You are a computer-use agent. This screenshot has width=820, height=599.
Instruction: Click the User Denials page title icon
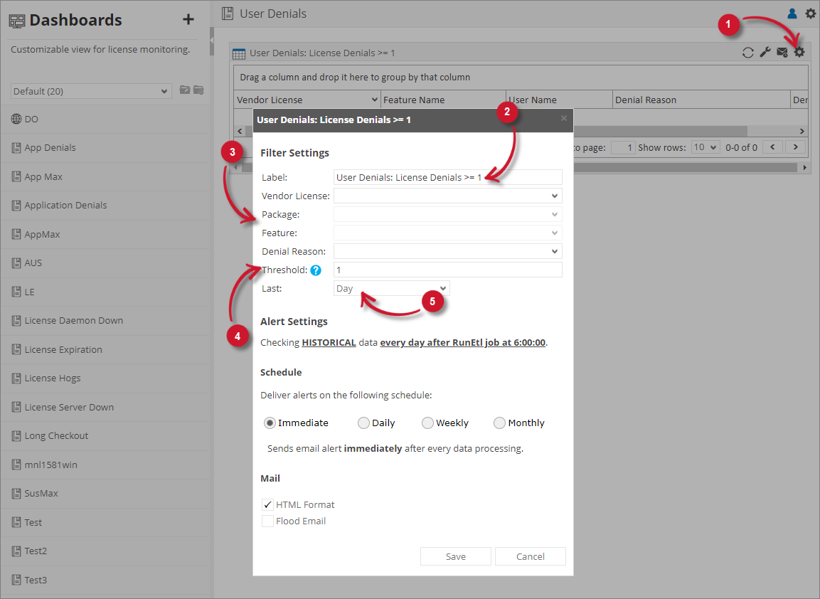click(x=228, y=14)
